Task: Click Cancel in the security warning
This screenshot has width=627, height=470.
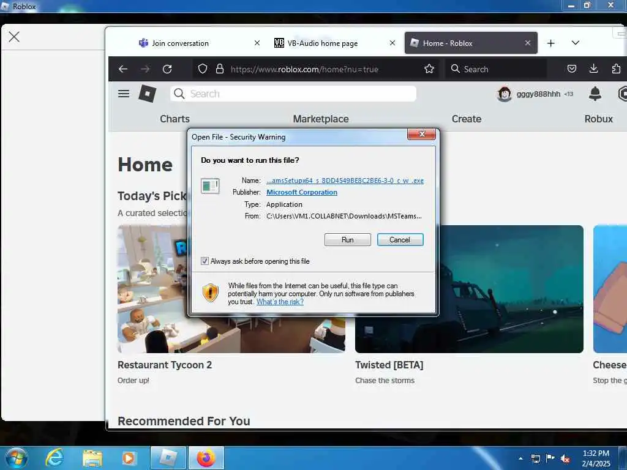Action: pos(400,240)
